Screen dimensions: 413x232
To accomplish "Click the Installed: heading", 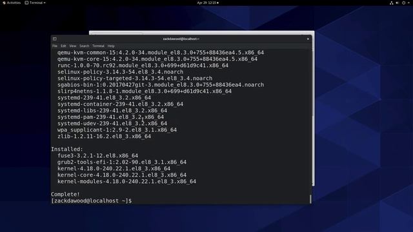I will coord(67,149).
